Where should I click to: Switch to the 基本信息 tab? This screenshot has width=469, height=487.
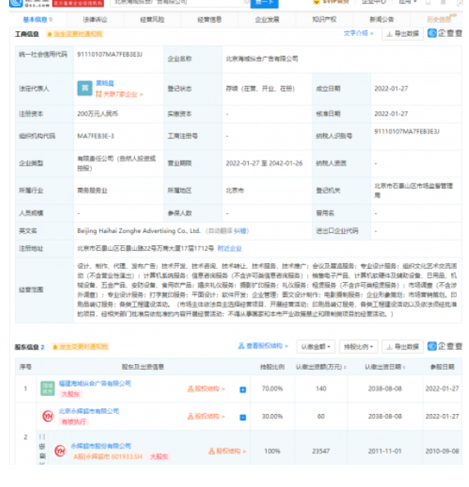pyautogui.click(x=38, y=20)
